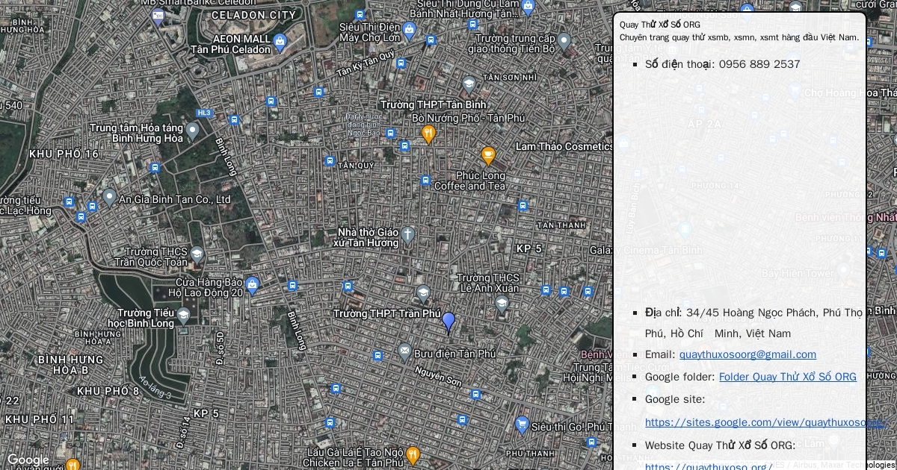
Task: Click the An Gia Bình Tân Co., Ltd marker
Action: click(x=110, y=198)
